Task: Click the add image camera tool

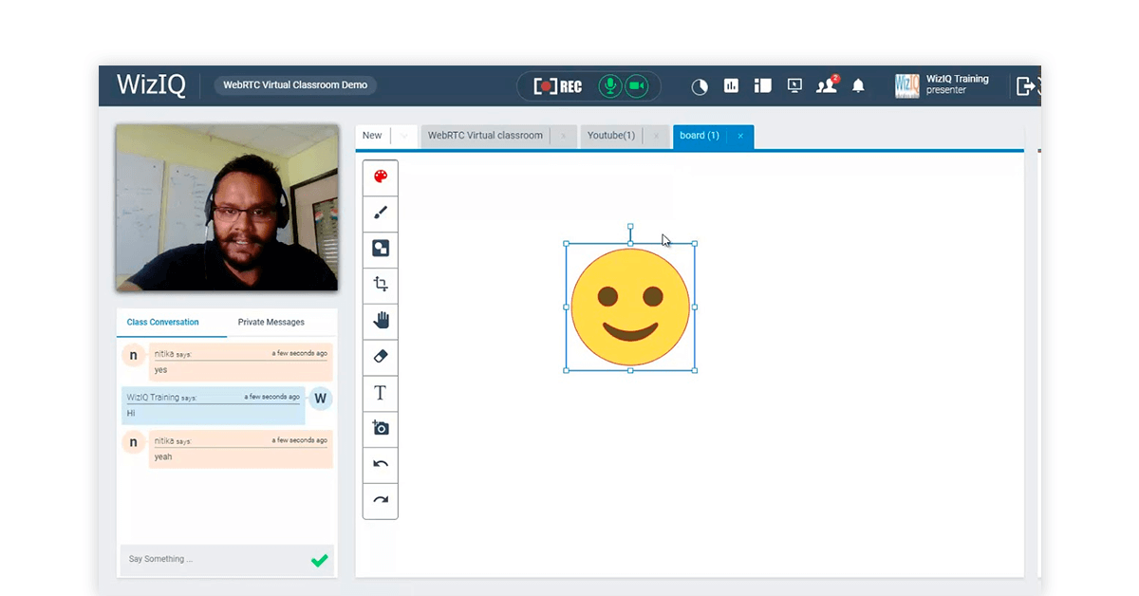Action: point(381,428)
